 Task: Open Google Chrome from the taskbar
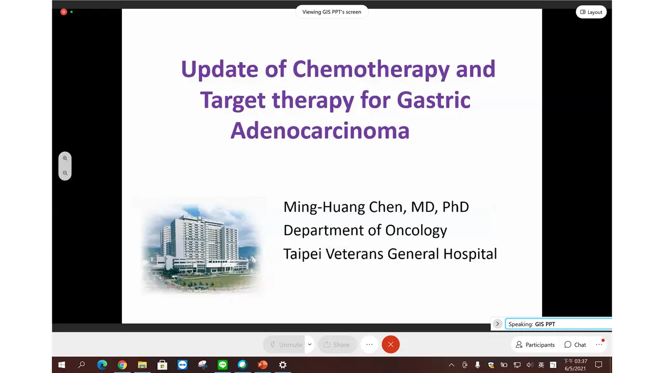pos(122,365)
